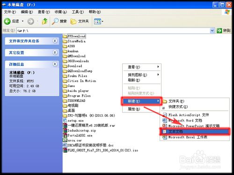
Task: Open the 查看(V) menu in menu bar
Action: [44, 12]
